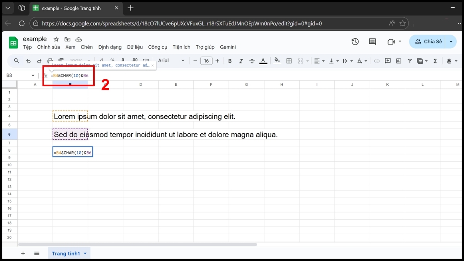
Task: Open the Dữ liệu menu
Action: (x=135, y=47)
